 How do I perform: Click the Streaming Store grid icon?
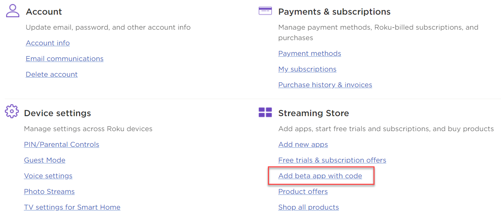click(265, 112)
